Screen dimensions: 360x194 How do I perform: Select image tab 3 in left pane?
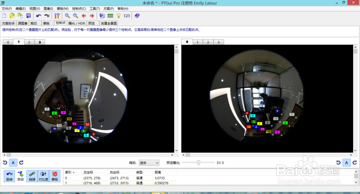(x=40, y=42)
